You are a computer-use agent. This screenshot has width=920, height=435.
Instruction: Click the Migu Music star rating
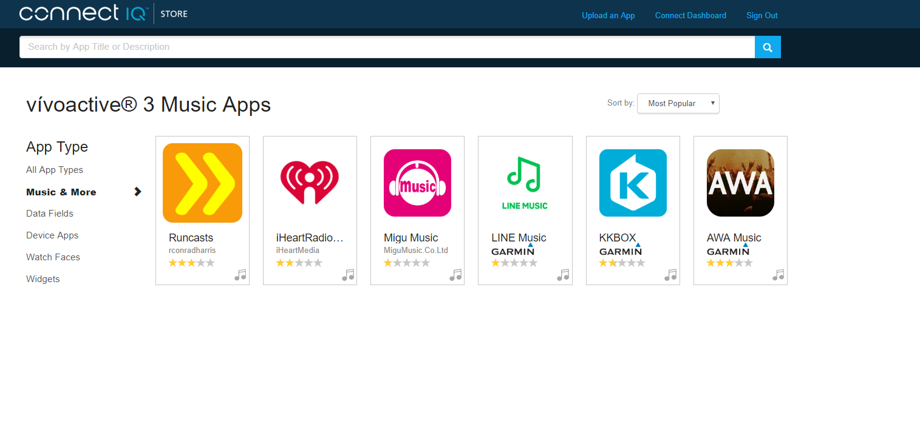click(407, 263)
